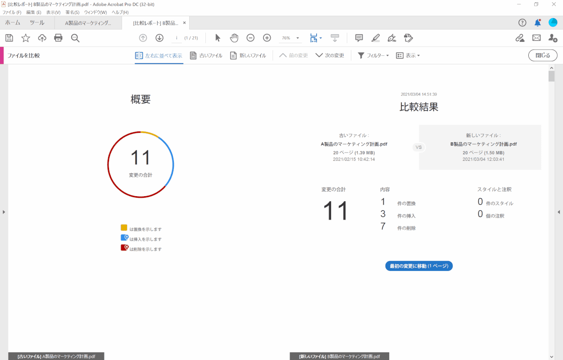Click the 7 件の削除 count
The image size is (563, 360).
coord(398,227)
